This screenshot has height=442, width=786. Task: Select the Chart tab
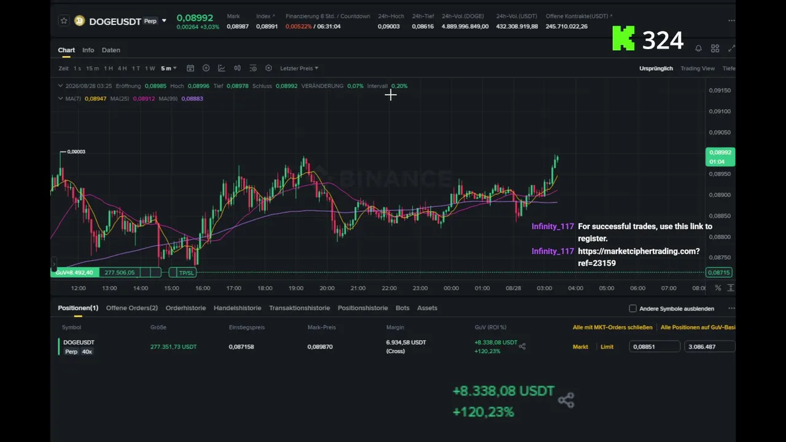point(66,50)
